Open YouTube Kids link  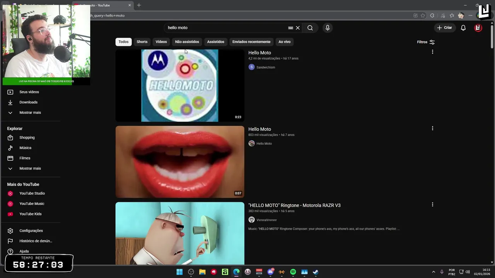coord(31,214)
